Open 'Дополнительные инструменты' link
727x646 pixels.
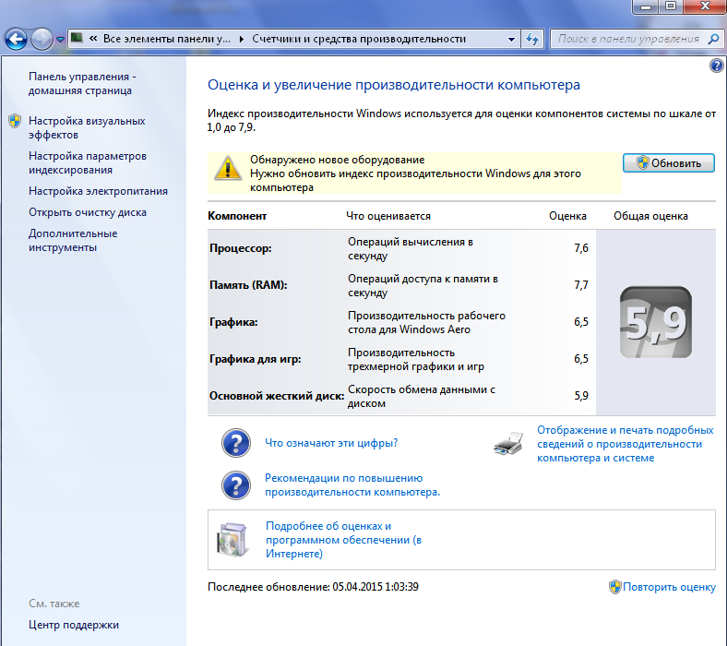73,240
